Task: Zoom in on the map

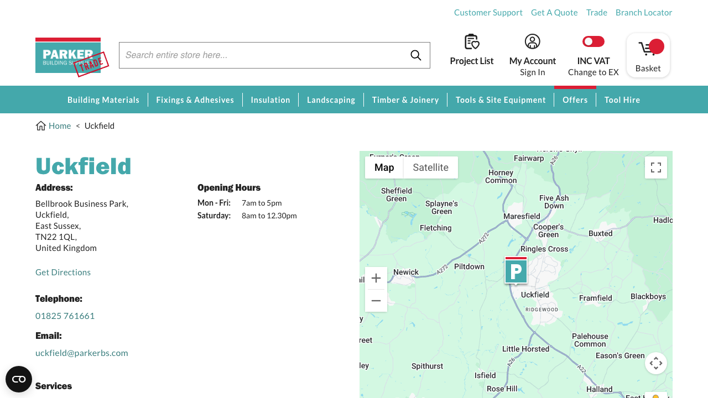Action: click(376, 278)
